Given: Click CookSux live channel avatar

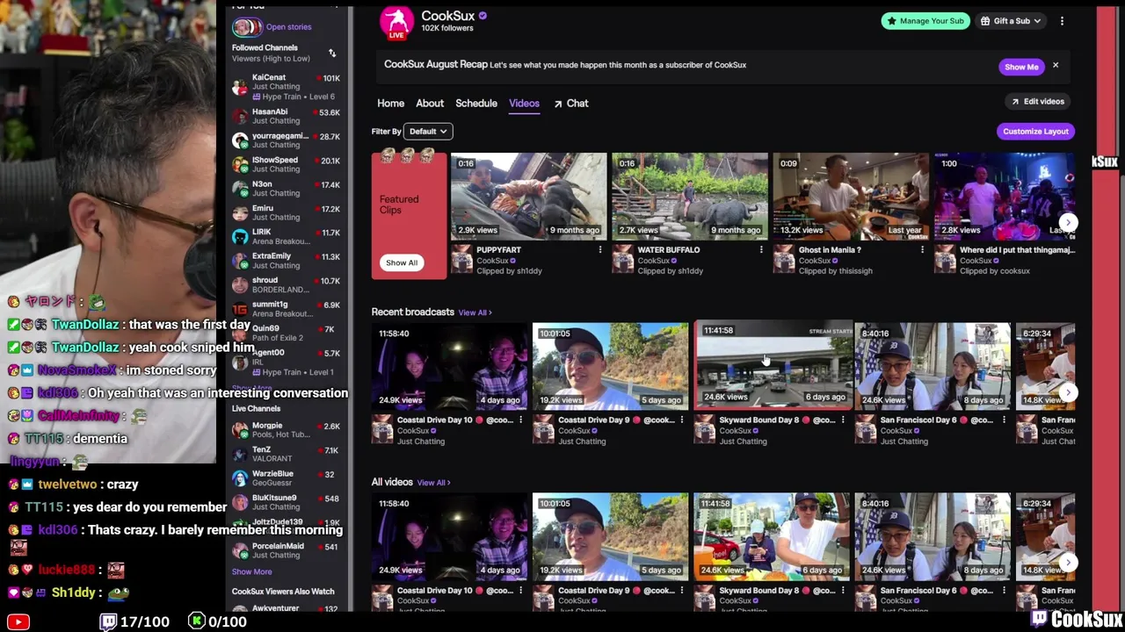Looking at the screenshot, I should 396,22.
